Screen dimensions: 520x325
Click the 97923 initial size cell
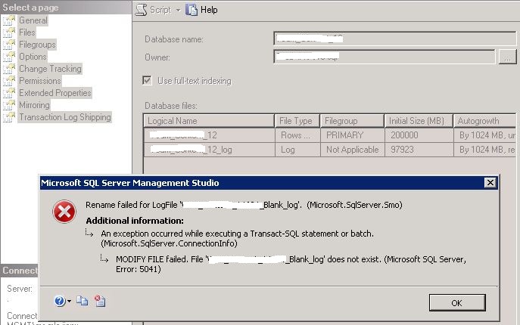coord(419,150)
